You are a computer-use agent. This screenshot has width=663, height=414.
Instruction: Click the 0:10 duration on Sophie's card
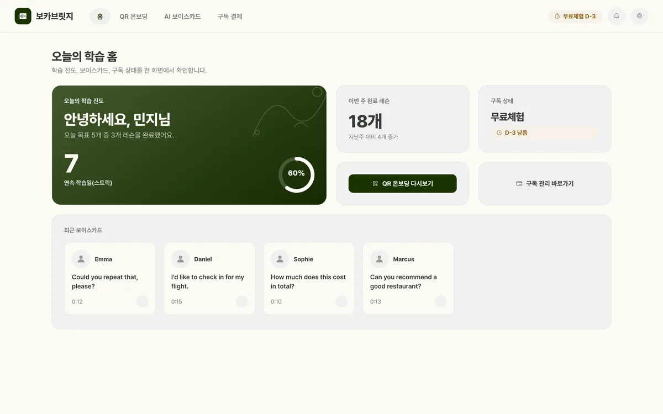276,301
